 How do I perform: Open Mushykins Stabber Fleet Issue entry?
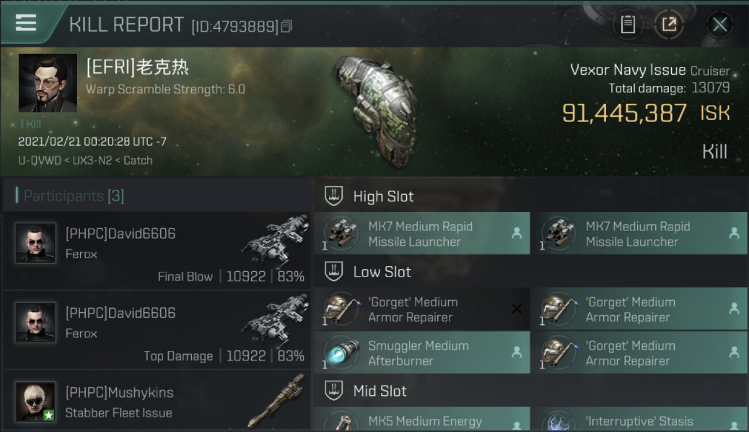(x=157, y=401)
